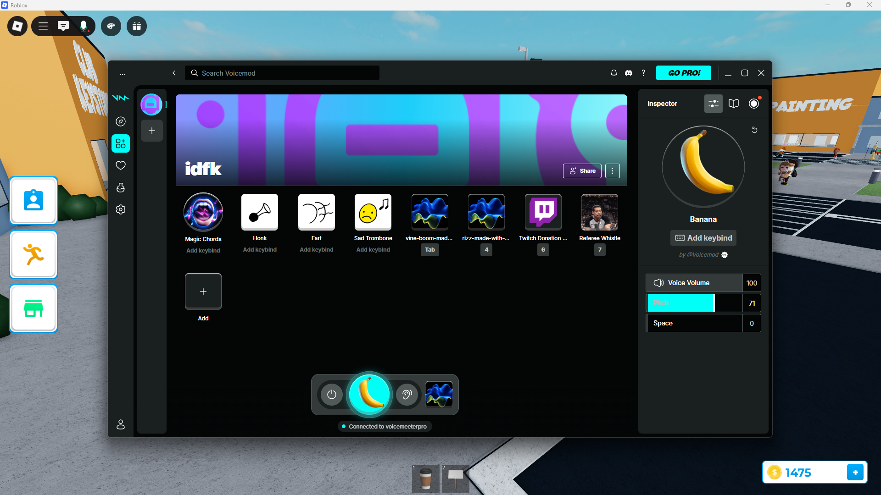The height and width of the screenshot is (495, 881).
Task: Play the Sad Trombone sound
Action: point(373,212)
